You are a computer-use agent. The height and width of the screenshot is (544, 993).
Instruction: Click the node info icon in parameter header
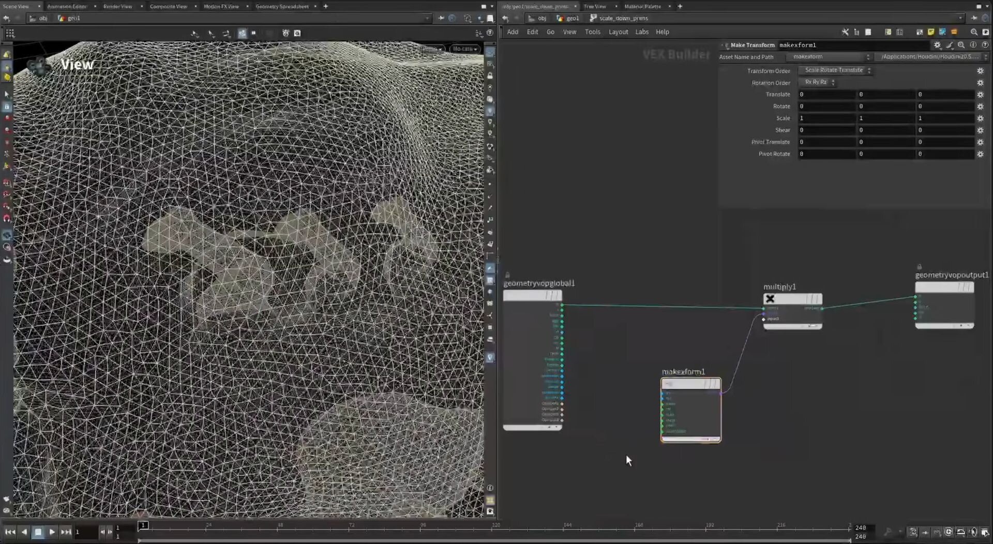click(973, 45)
